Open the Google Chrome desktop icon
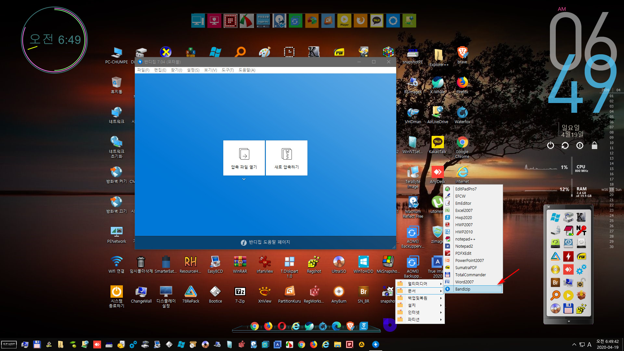The height and width of the screenshot is (351, 624). coord(462,147)
